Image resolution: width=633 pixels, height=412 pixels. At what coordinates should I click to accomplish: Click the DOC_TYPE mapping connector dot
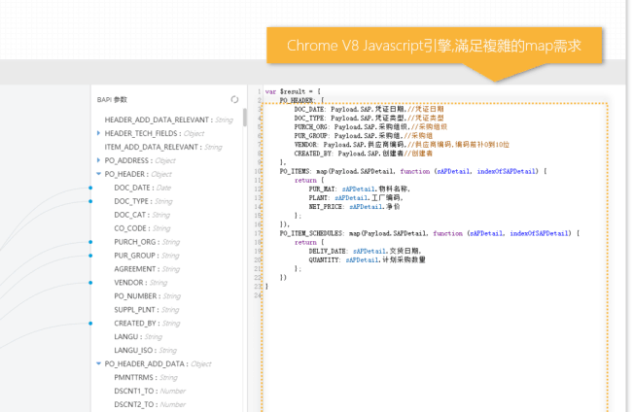tap(90, 201)
